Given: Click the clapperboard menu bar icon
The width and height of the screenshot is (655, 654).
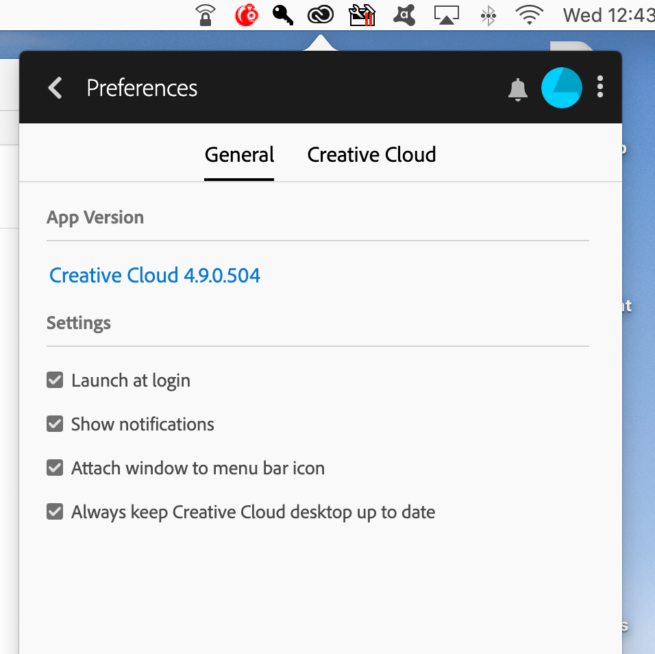Looking at the screenshot, I should (362, 15).
